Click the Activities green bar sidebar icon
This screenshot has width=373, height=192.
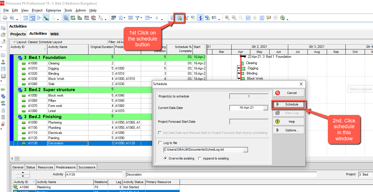[x=3, y=89]
